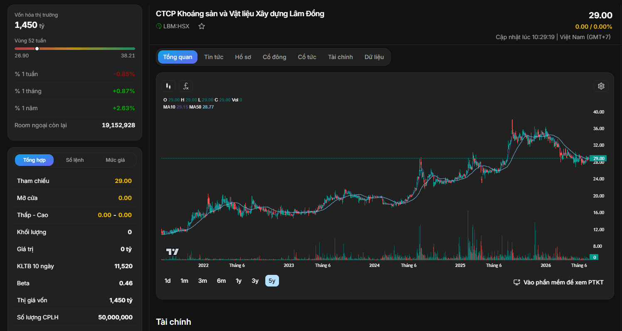Click the TradingView logo on chart
This screenshot has height=331, width=622.
(172, 252)
